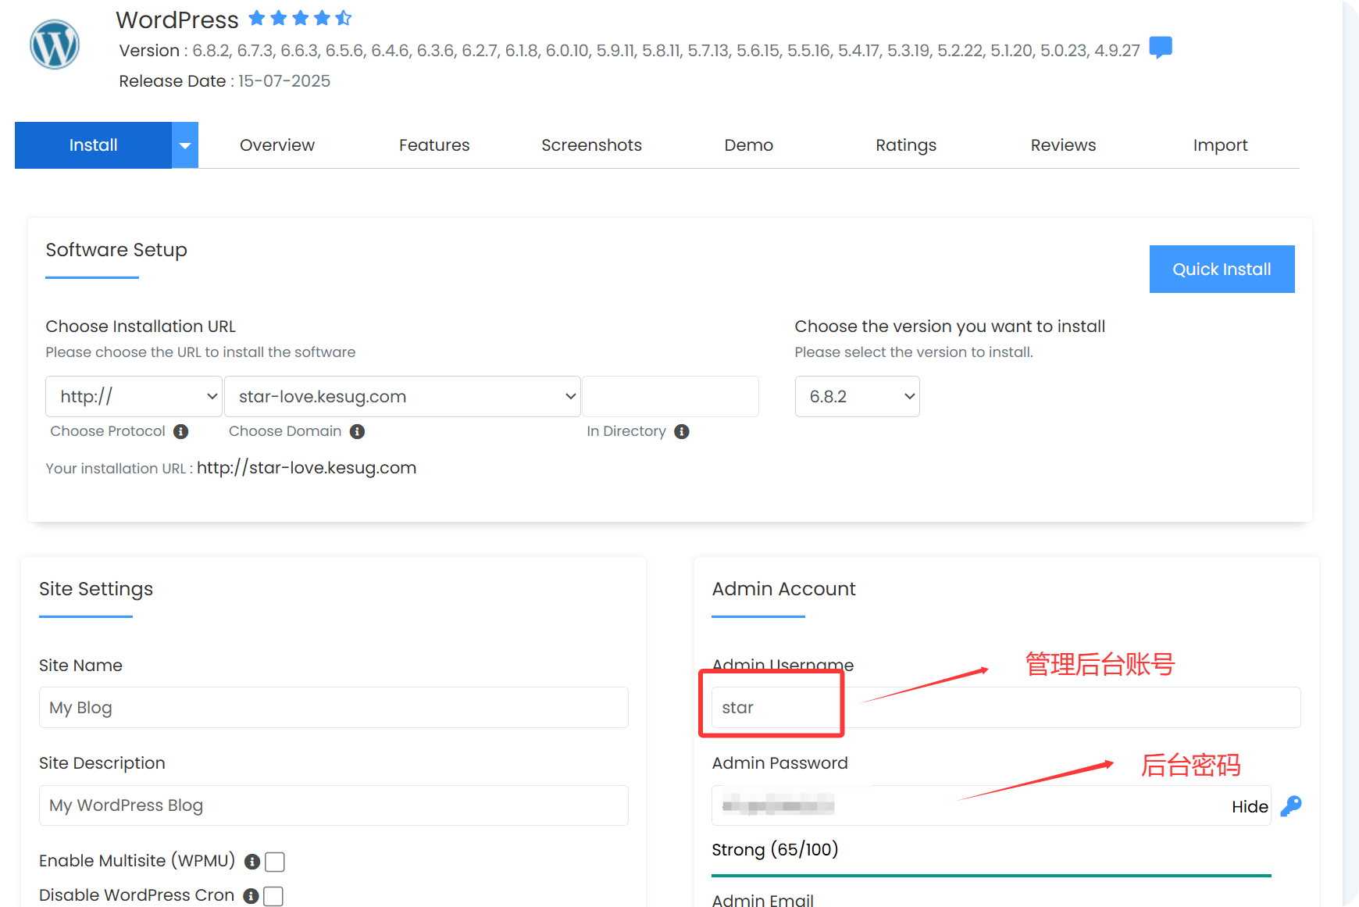Click the blue chat bubble icon beside versions

tap(1161, 48)
